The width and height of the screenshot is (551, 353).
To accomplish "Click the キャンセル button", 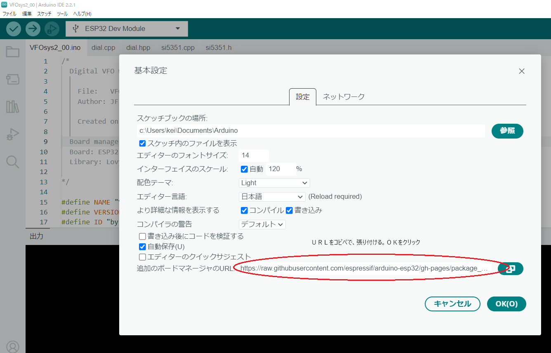I will pos(452,304).
